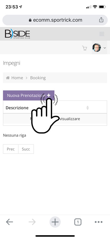Sort by the Descrizione column header
This screenshot has height=239, width=110.
[x=17, y=108]
